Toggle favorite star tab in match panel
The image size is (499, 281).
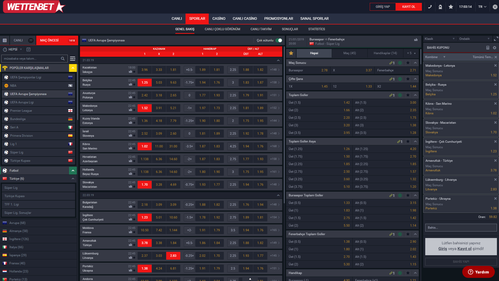(x=291, y=53)
